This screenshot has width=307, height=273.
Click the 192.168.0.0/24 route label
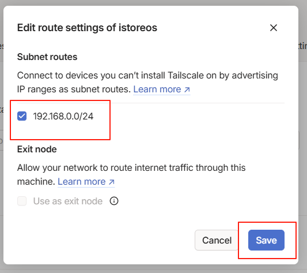coord(63,116)
